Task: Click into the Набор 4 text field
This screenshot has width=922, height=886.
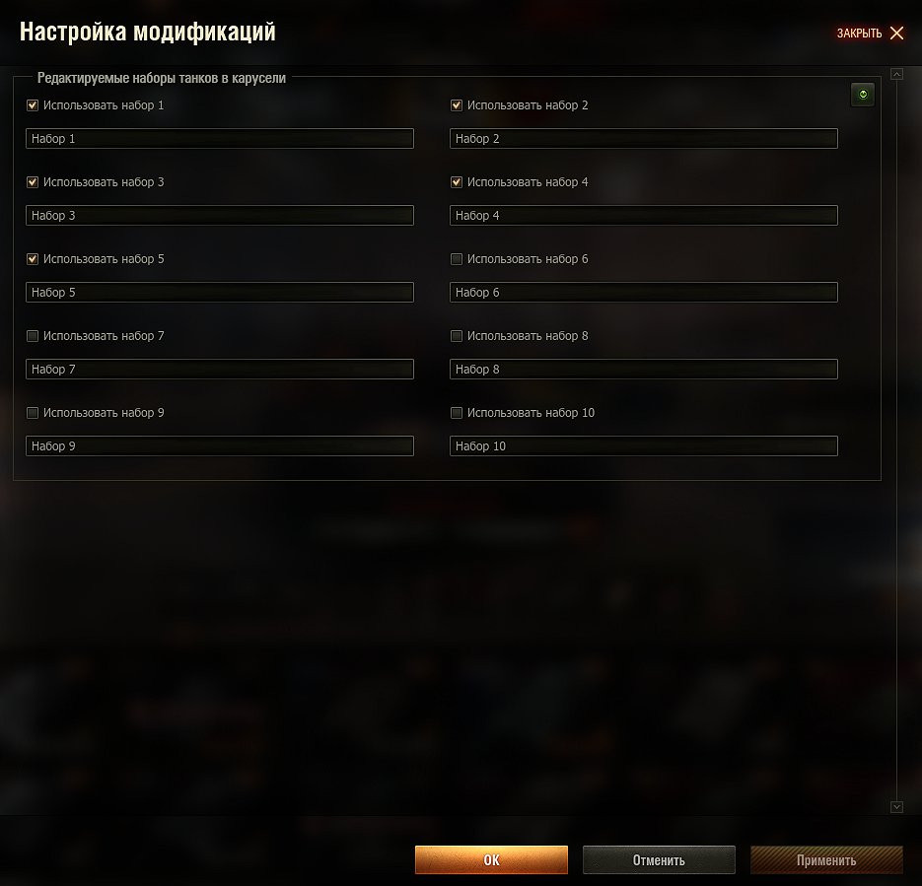Action: coord(644,216)
